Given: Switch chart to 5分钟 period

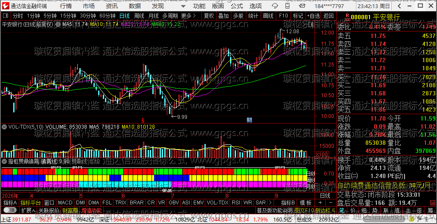Looking at the screenshot, I should [50, 16].
